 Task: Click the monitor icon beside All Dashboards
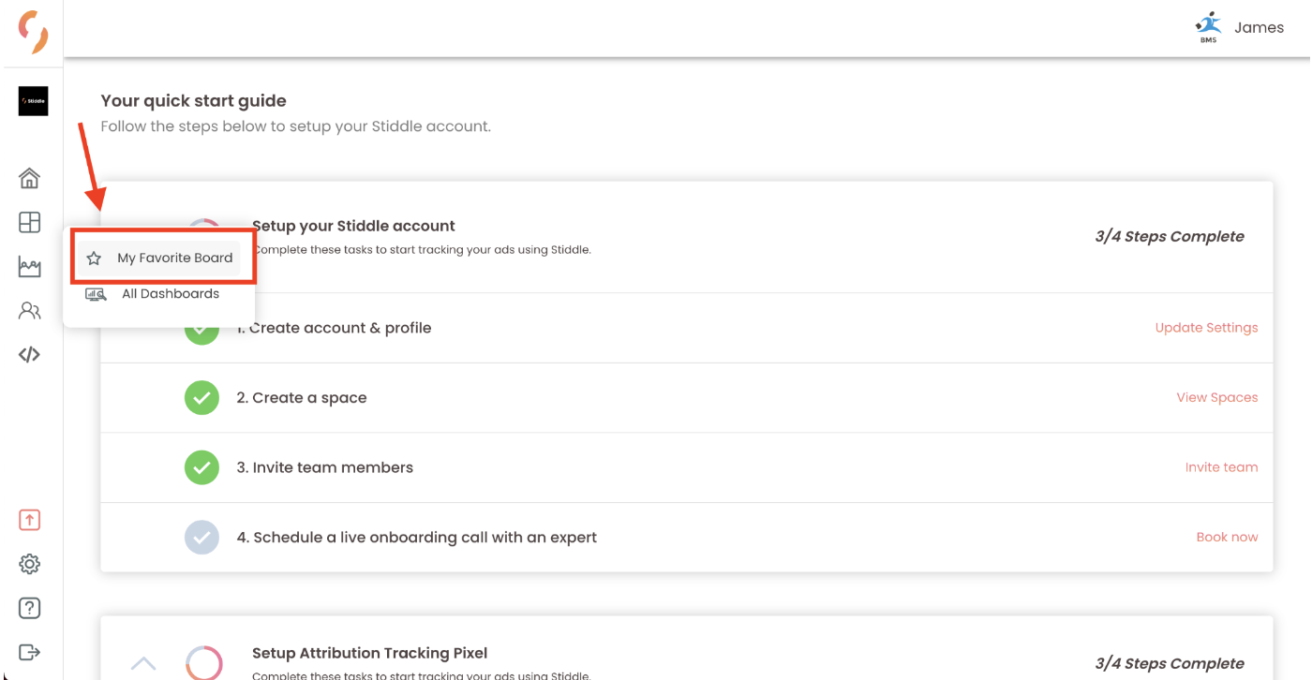(96, 294)
